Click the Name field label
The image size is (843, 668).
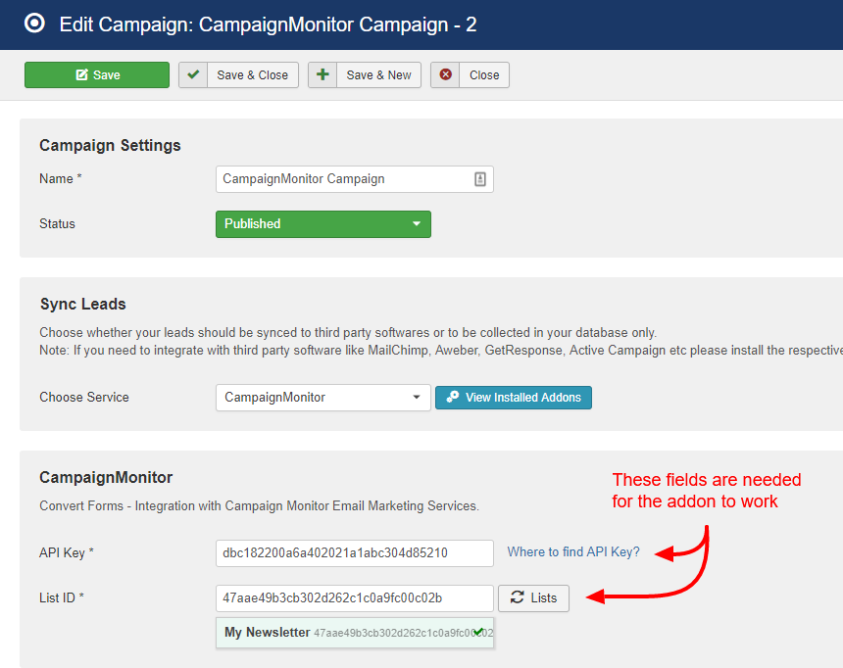(x=60, y=179)
